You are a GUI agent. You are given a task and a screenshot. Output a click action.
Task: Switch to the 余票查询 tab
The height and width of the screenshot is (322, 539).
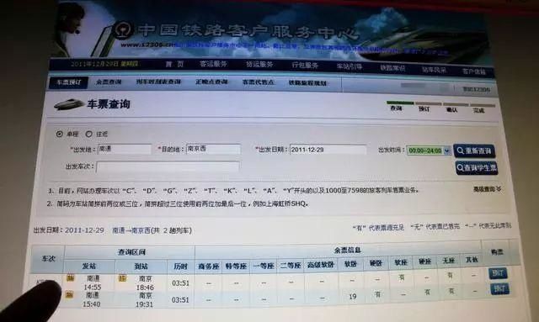tap(109, 82)
